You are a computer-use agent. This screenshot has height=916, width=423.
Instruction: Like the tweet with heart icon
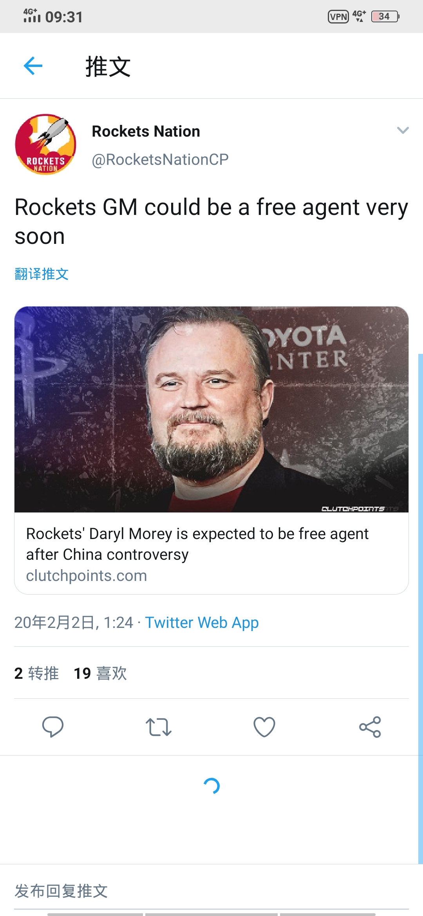click(264, 727)
